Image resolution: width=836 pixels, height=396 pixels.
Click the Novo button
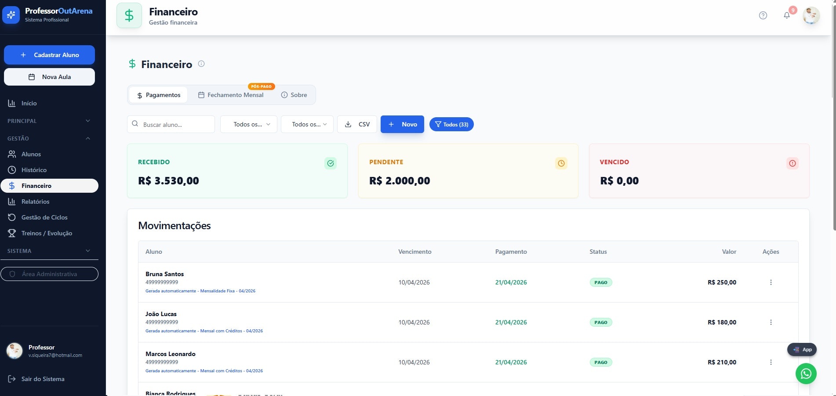point(402,124)
